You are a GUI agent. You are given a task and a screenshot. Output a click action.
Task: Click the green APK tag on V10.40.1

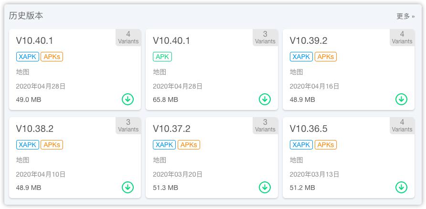pyautogui.click(x=162, y=57)
